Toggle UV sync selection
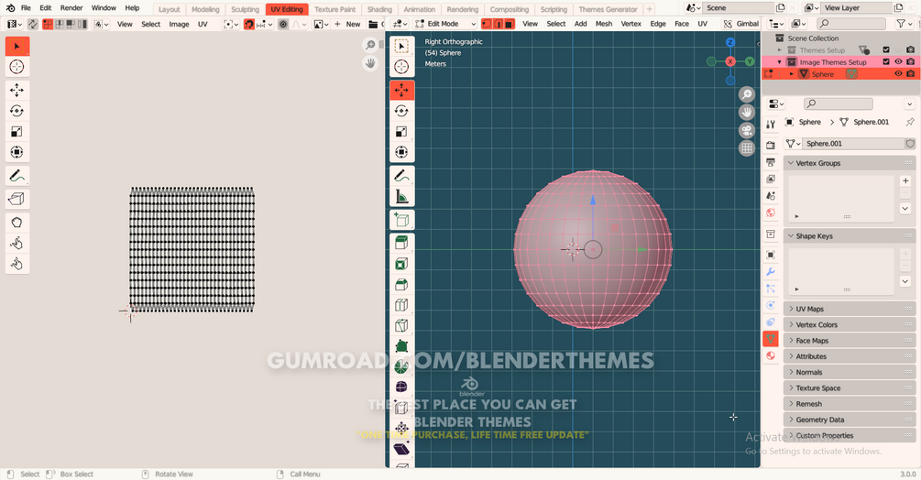Viewport: 921px width, 480px height. pos(32,24)
